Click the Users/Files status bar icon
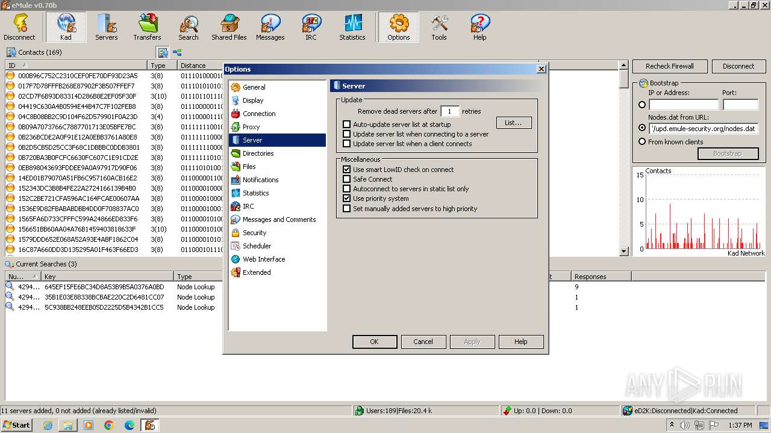 (360, 411)
